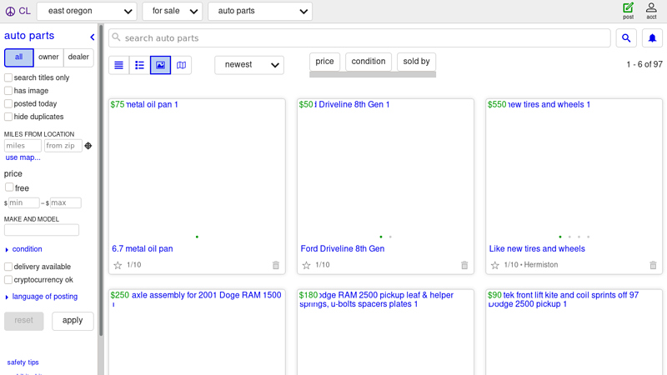
Task: Favorite the 6.7 metal oil pan listing
Action: tap(118, 265)
